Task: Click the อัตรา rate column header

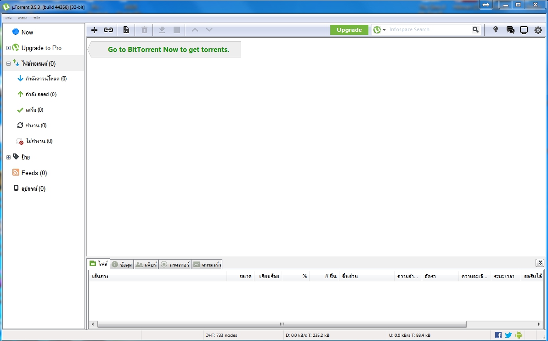Action: click(x=440, y=276)
